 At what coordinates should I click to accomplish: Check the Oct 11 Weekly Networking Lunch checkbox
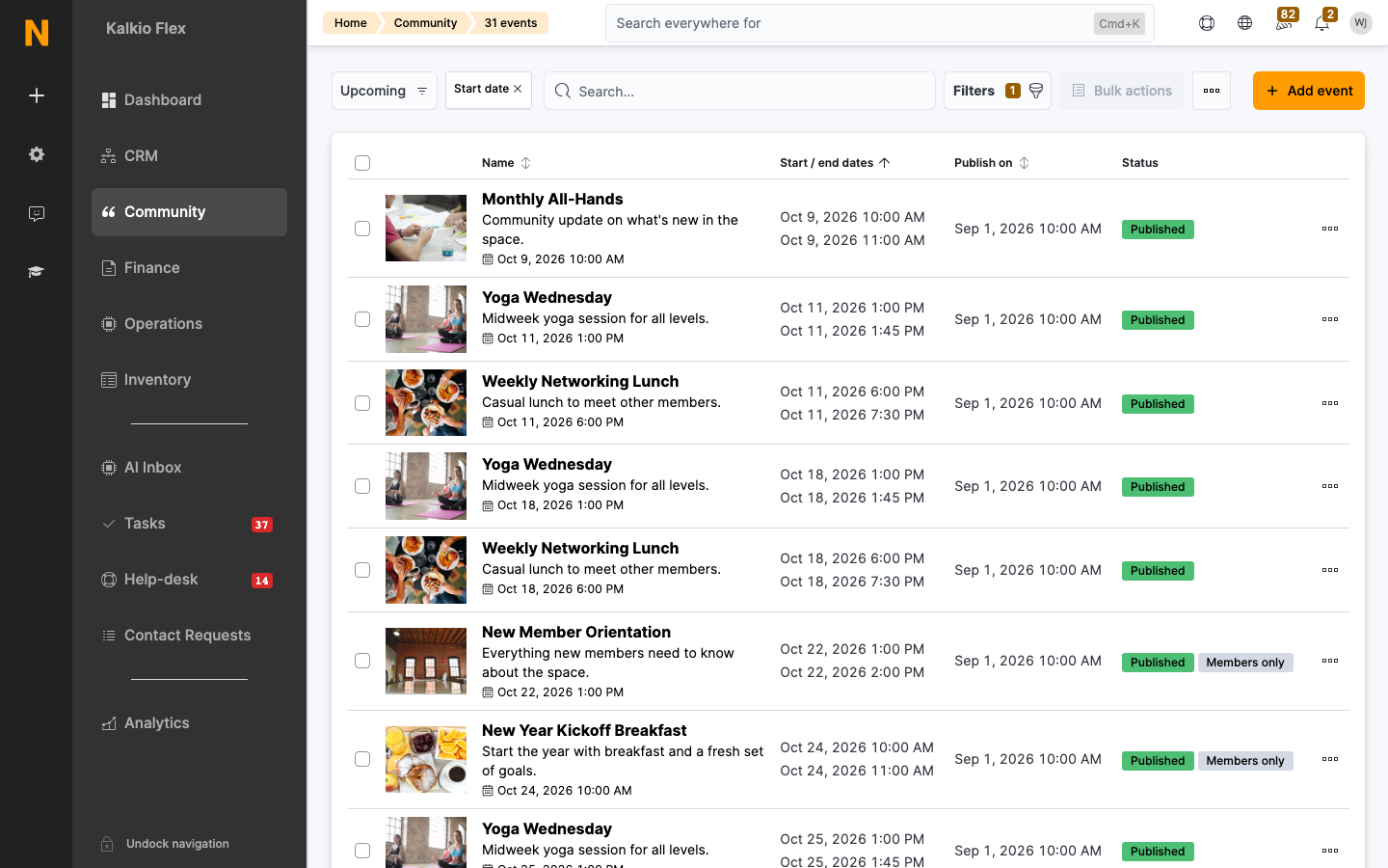tap(362, 403)
